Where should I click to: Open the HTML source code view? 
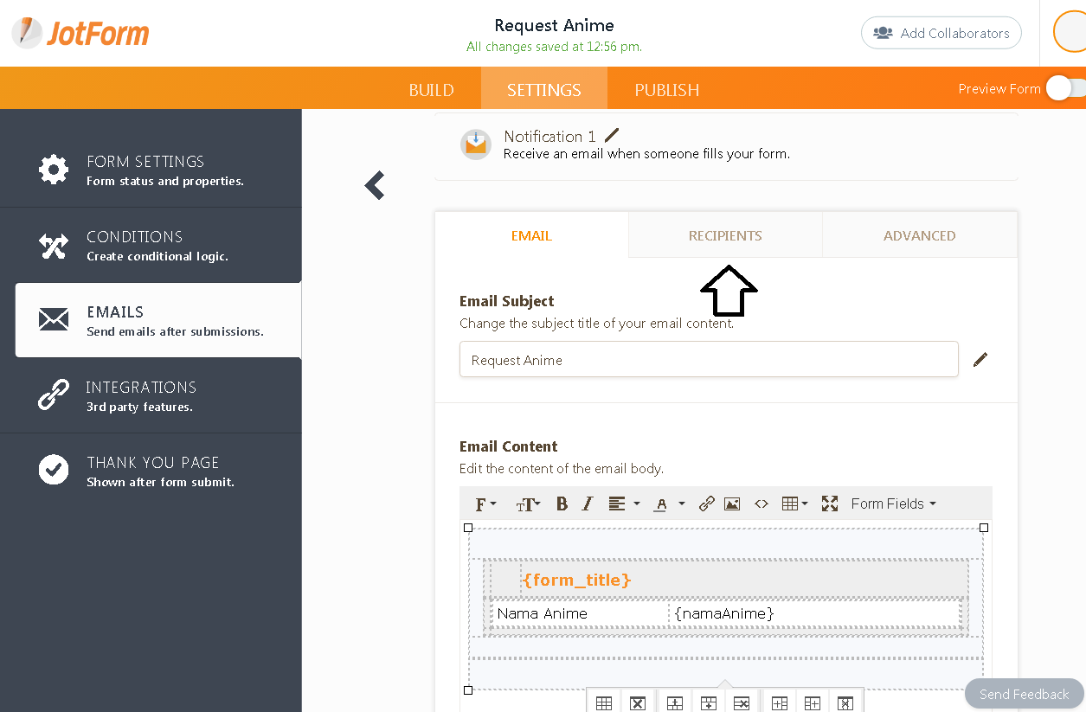click(761, 503)
